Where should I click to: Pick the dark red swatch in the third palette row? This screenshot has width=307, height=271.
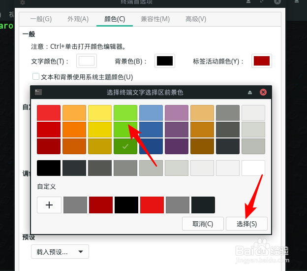point(49,146)
